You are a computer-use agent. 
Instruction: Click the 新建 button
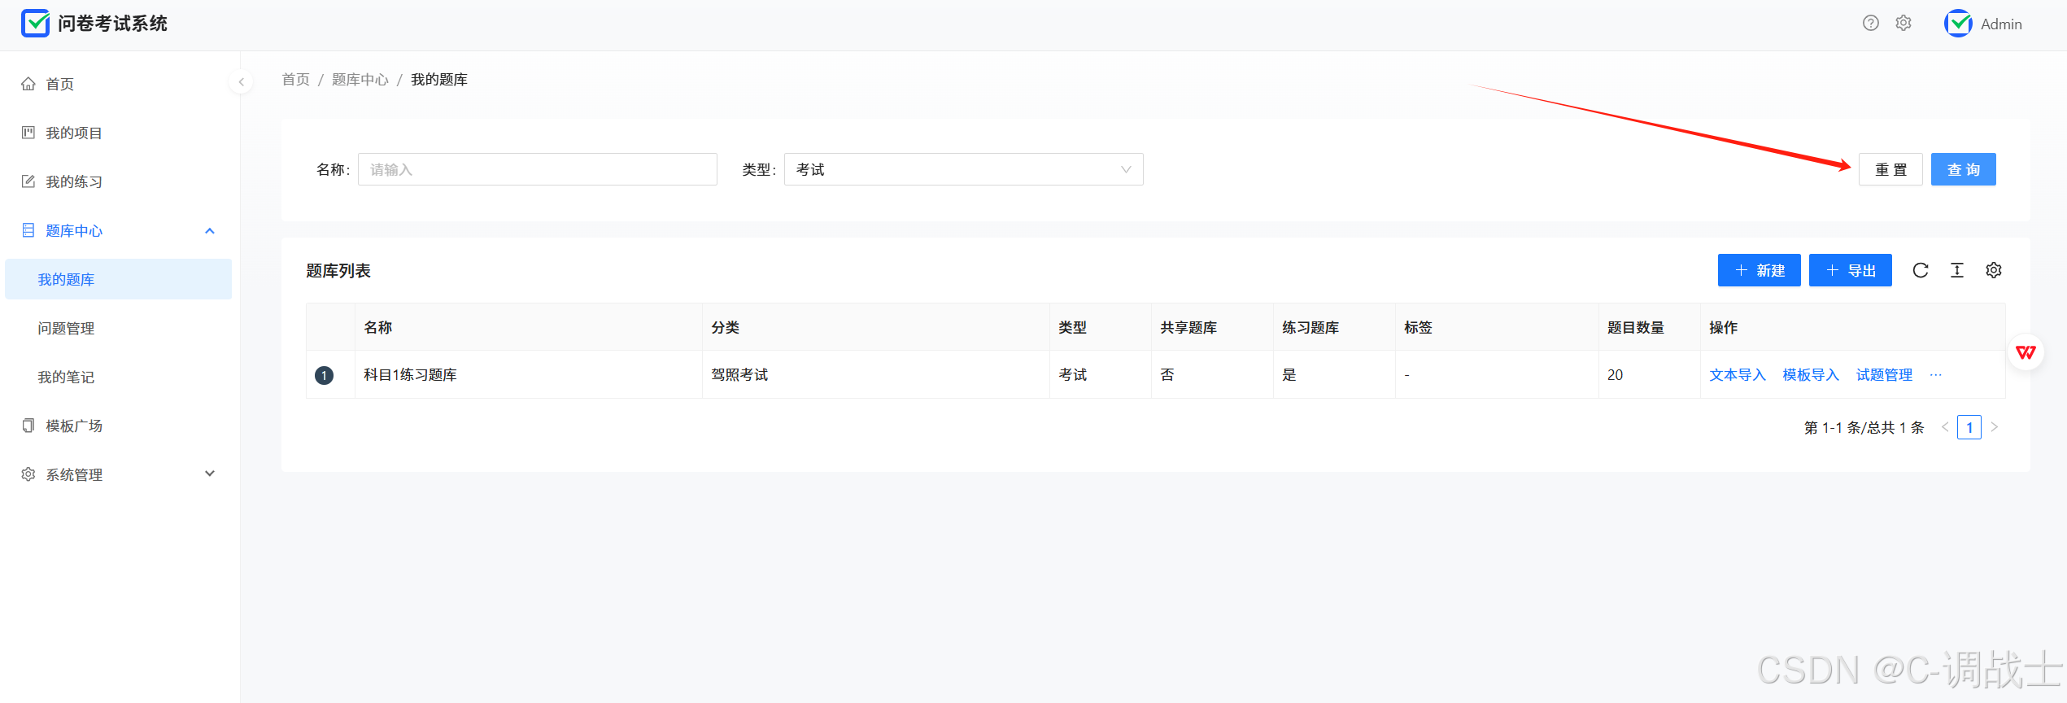coord(1760,270)
